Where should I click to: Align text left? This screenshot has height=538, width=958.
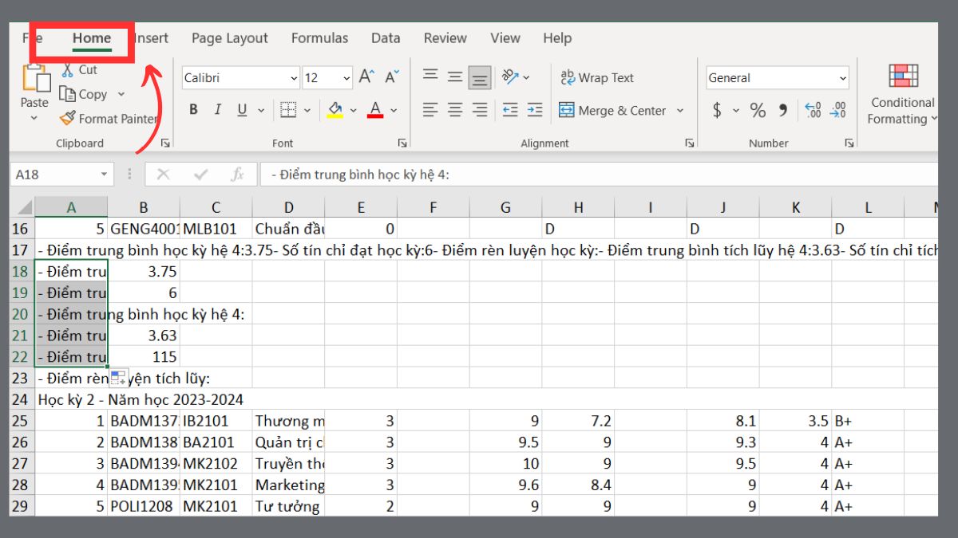point(430,110)
